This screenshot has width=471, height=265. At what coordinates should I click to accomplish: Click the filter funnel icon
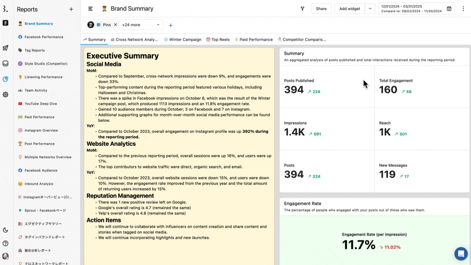(x=302, y=9)
